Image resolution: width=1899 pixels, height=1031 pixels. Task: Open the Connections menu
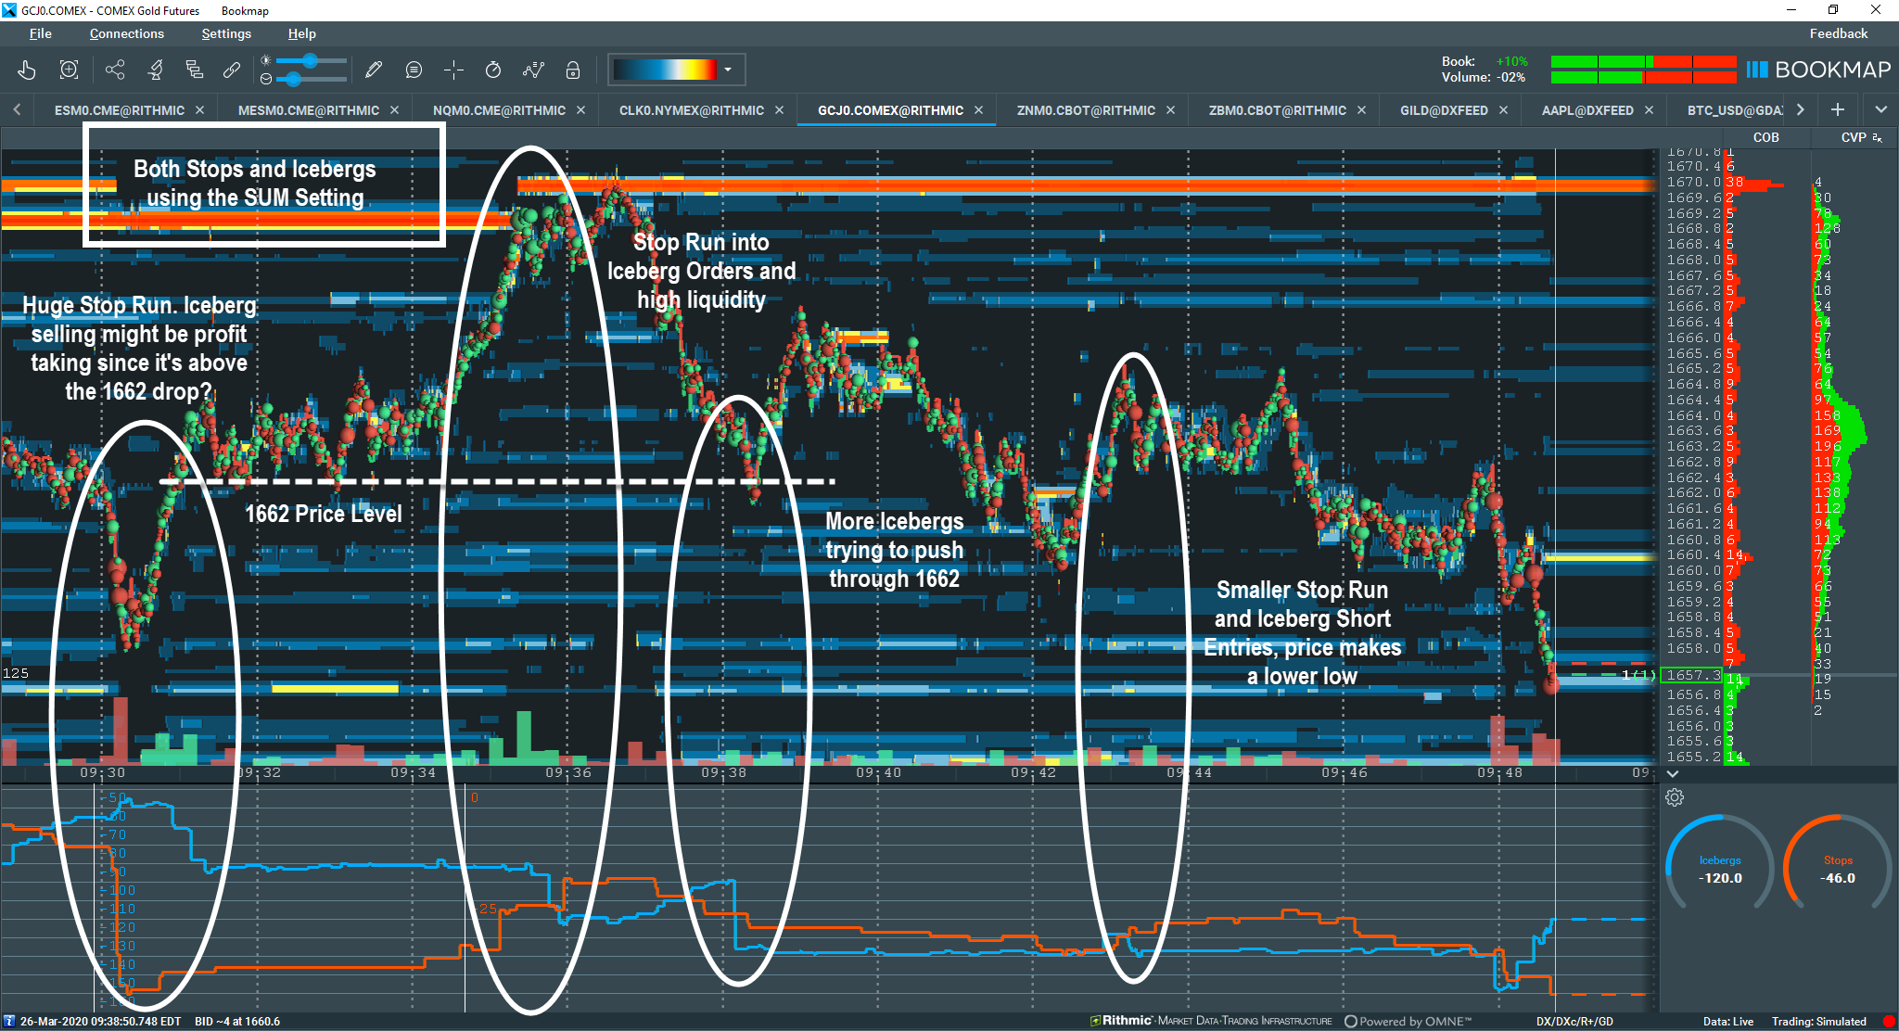tap(127, 33)
